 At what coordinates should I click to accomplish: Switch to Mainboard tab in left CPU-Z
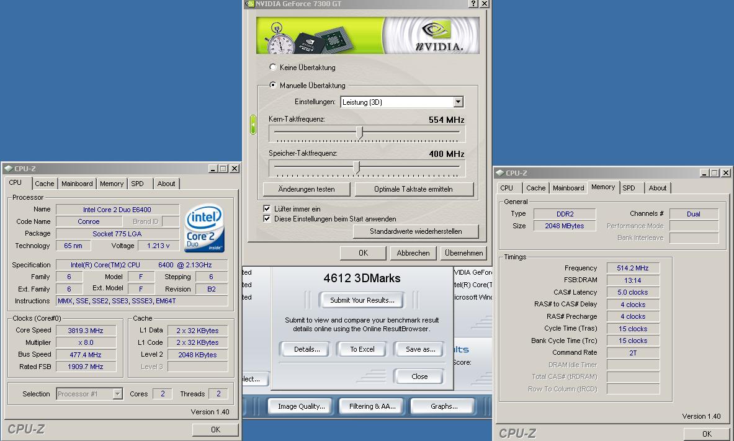click(77, 184)
